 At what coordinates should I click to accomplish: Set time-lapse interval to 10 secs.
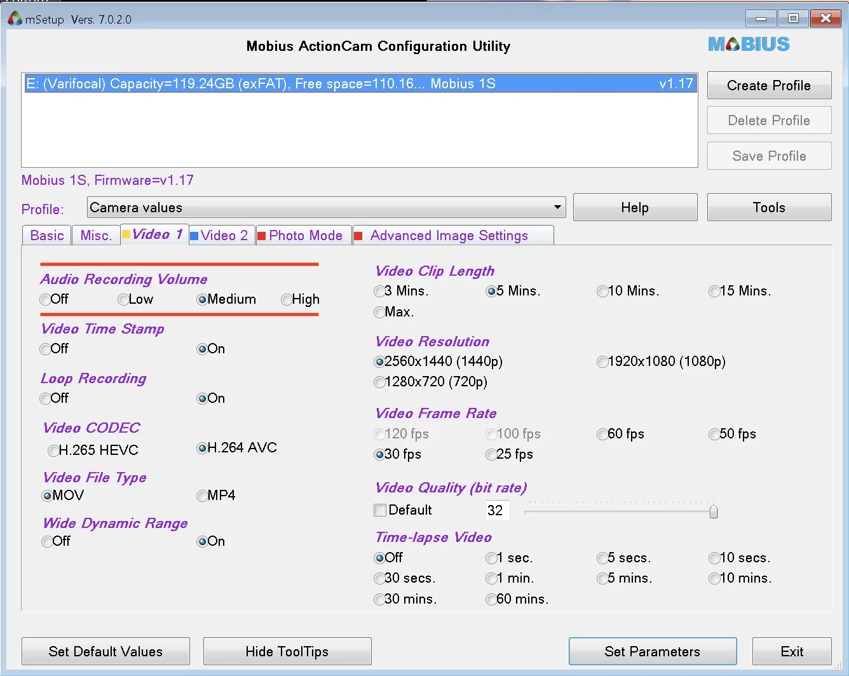(x=714, y=558)
